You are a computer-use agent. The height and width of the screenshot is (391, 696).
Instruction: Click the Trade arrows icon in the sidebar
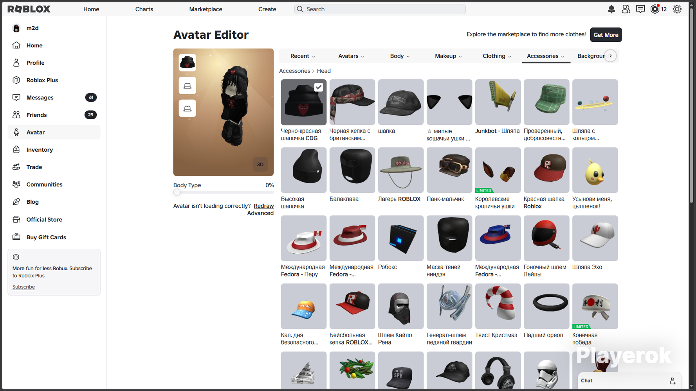[x=16, y=167]
